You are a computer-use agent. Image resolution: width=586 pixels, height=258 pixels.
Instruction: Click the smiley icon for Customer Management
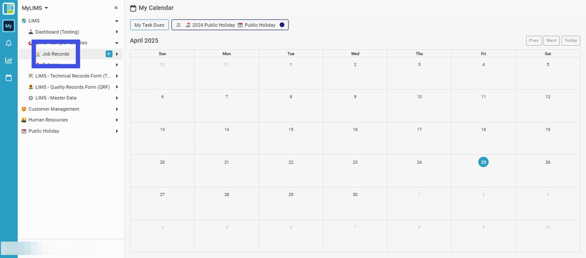point(24,109)
